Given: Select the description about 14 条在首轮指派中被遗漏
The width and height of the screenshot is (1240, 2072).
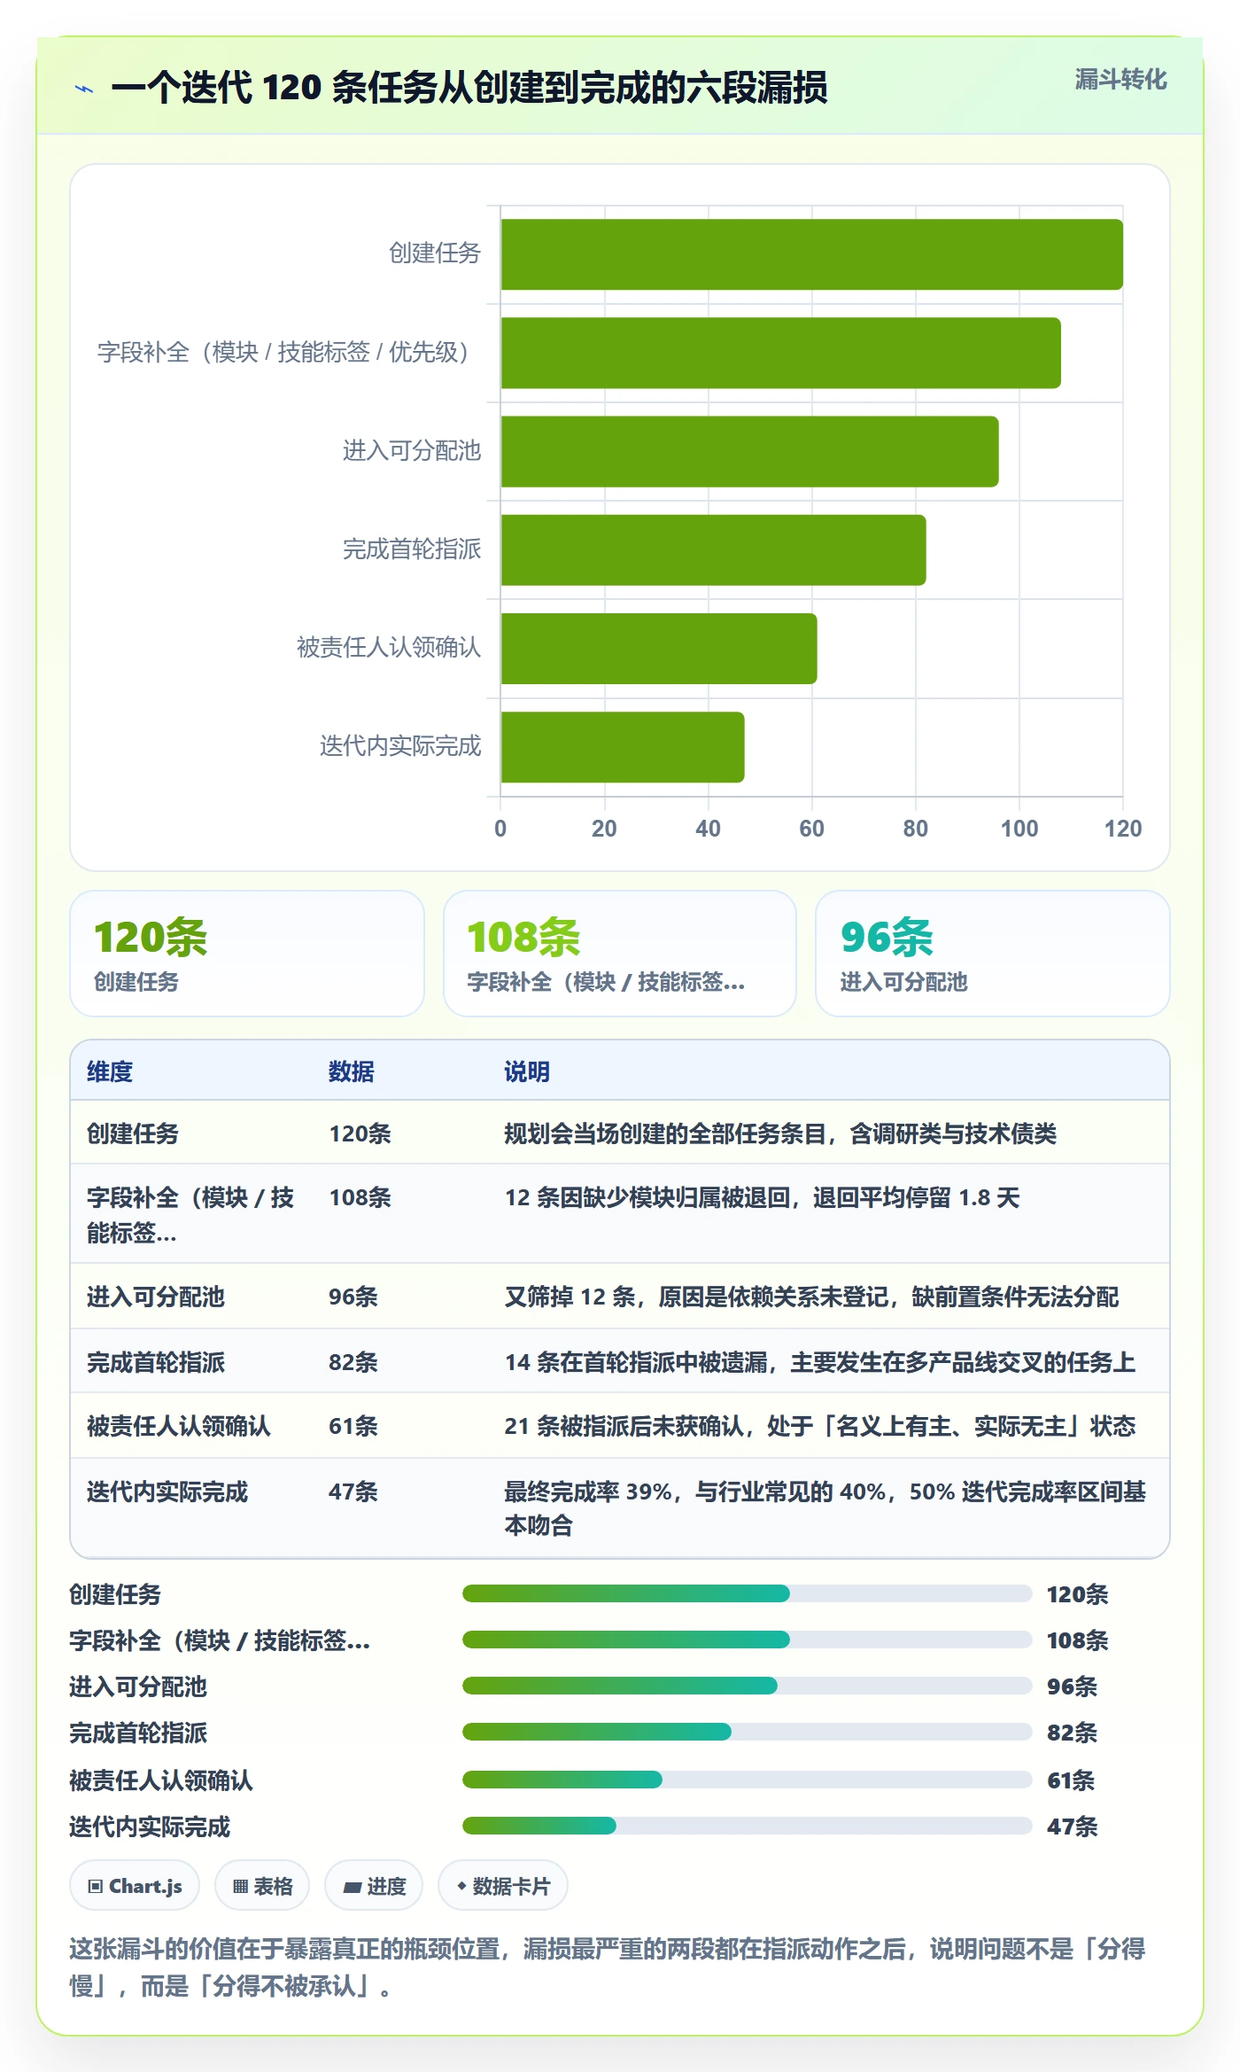Looking at the screenshot, I should pyautogui.click(x=820, y=1362).
